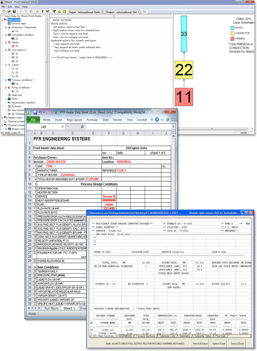257x351 pixels.
Task: Click the red FIREBOX legend swatch
Action: pyautogui.click(x=232, y=39)
